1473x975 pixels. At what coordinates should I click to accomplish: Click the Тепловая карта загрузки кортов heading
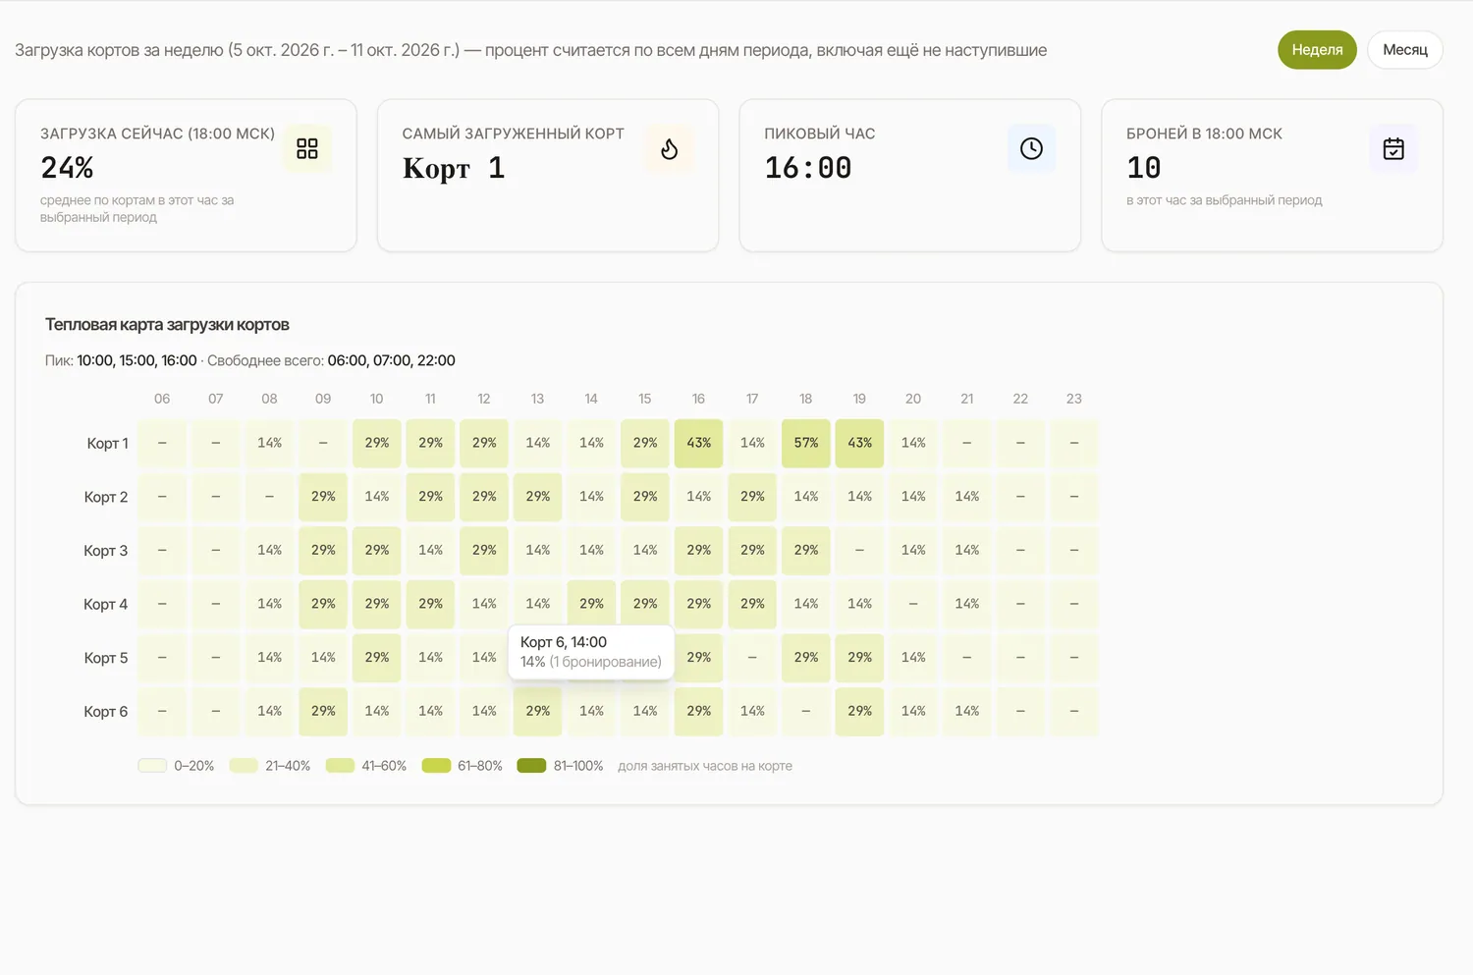(167, 325)
